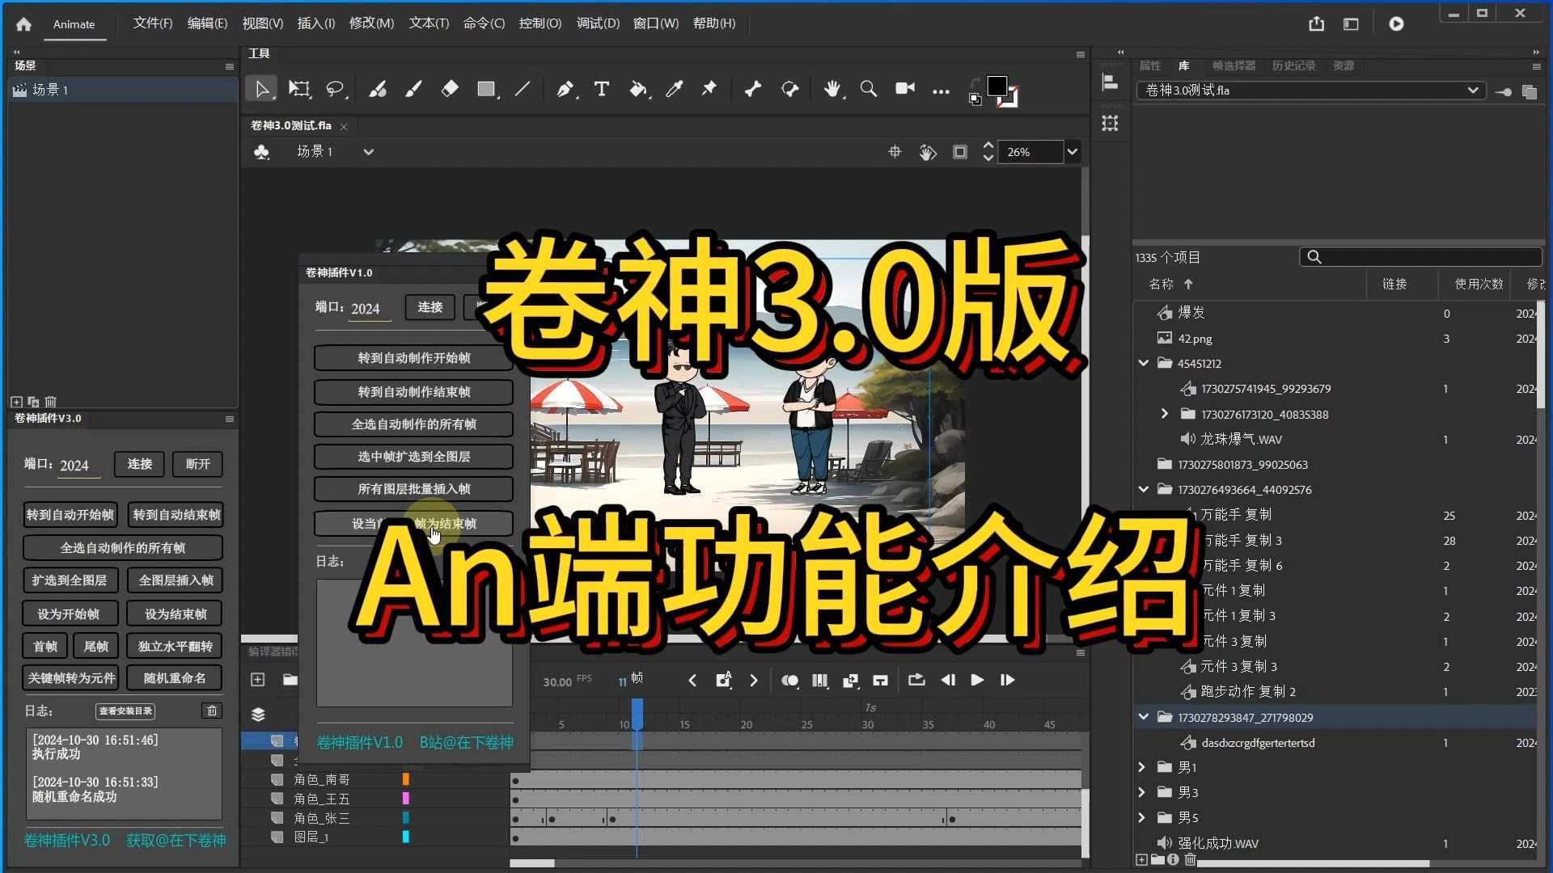This screenshot has height=873, width=1553.
Task: Enable loop playback on the timeline
Action: click(916, 680)
